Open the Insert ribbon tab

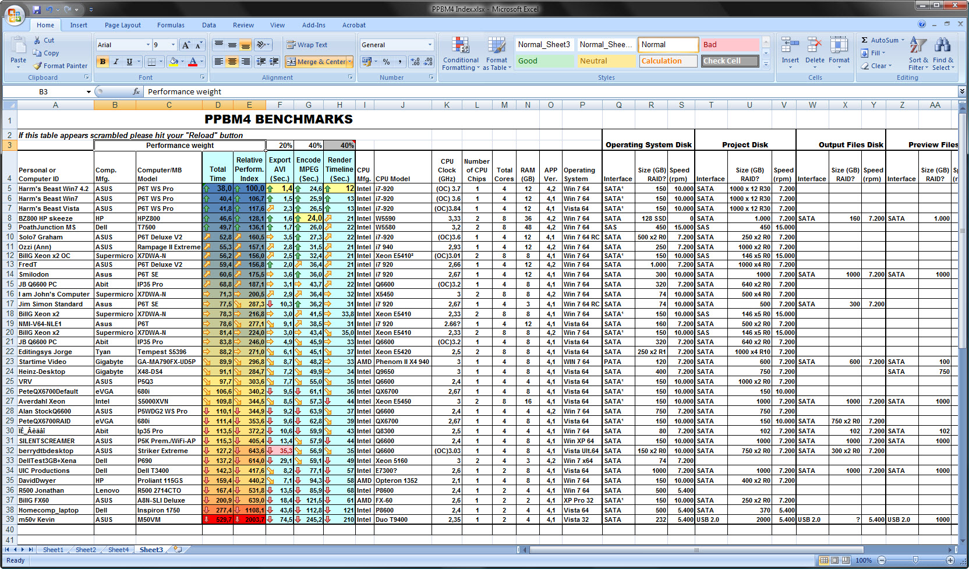[x=79, y=25]
